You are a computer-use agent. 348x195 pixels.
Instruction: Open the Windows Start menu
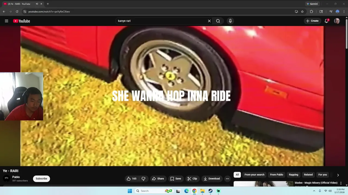(x=130, y=191)
